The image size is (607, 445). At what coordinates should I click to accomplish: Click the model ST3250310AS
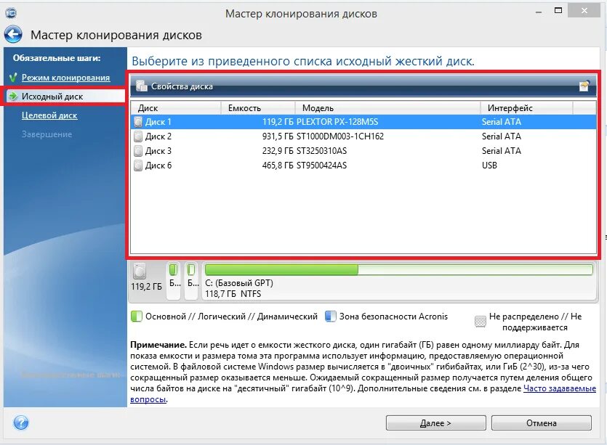(322, 151)
